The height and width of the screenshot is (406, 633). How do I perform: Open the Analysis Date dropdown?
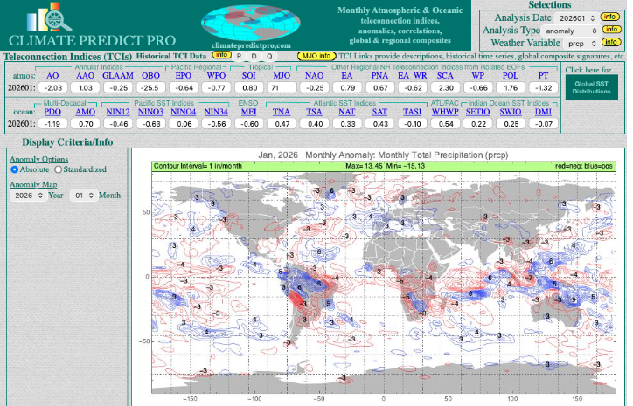pos(575,17)
